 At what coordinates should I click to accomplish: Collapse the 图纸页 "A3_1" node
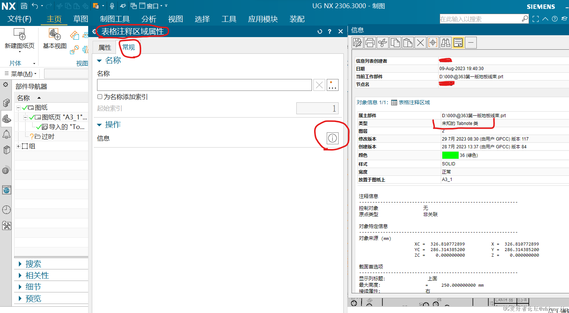coord(25,117)
